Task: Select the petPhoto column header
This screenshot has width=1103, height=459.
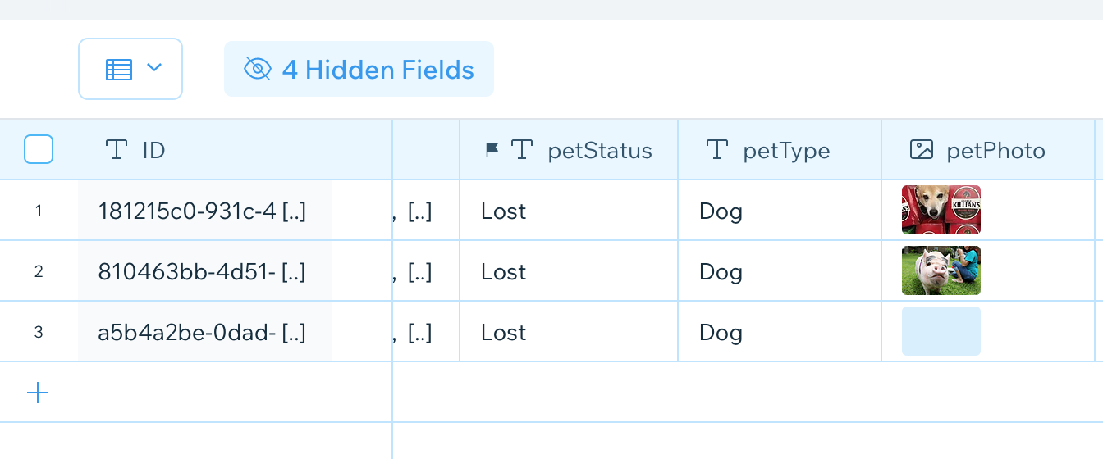Action: 988,149
